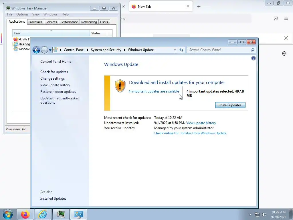Go to Control Panel breadcrumb

[x=74, y=50]
